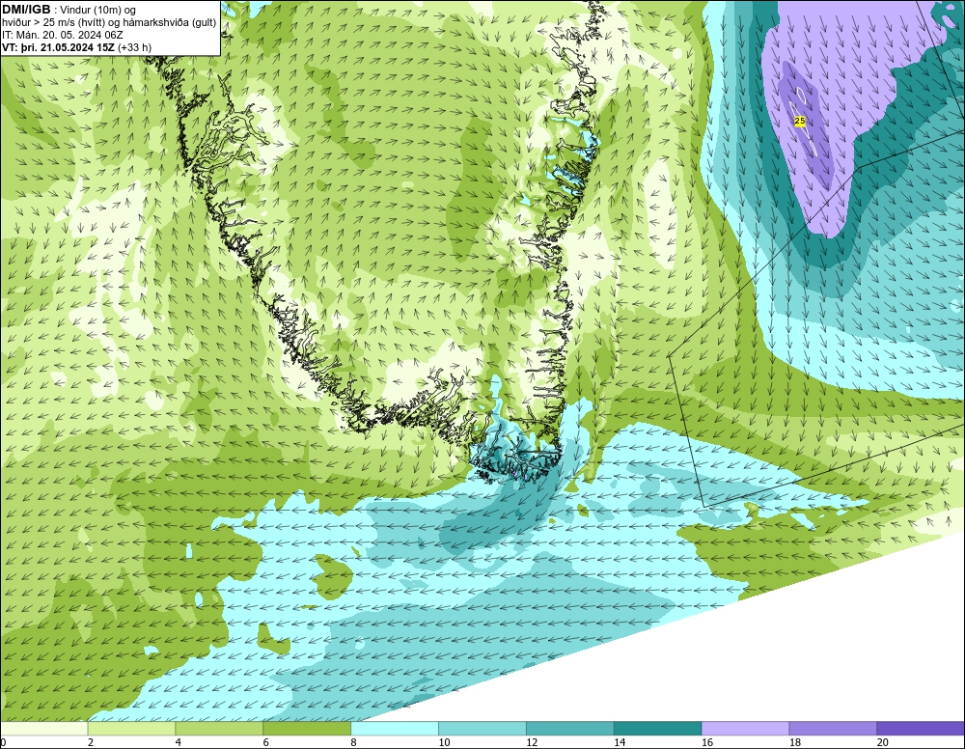The width and height of the screenshot is (965, 749).
Task: Click the 4–6 m/s legend swatch
Action: click(220, 729)
